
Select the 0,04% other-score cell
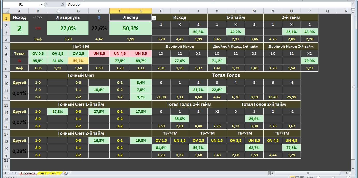(x=19, y=93)
